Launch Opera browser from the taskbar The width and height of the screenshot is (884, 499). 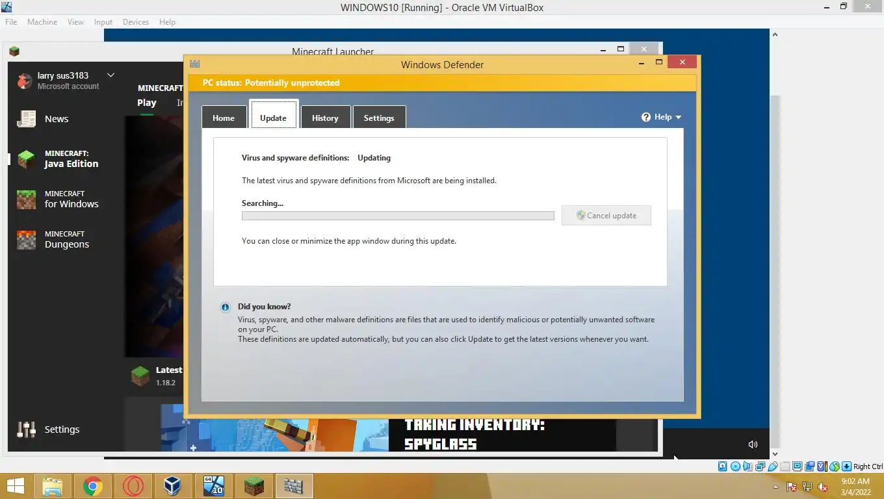[x=133, y=486]
